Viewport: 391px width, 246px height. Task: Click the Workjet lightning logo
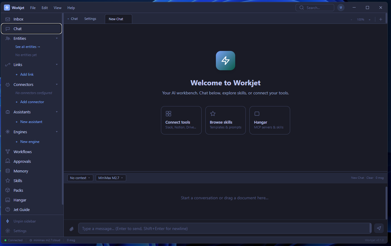click(7, 7)
